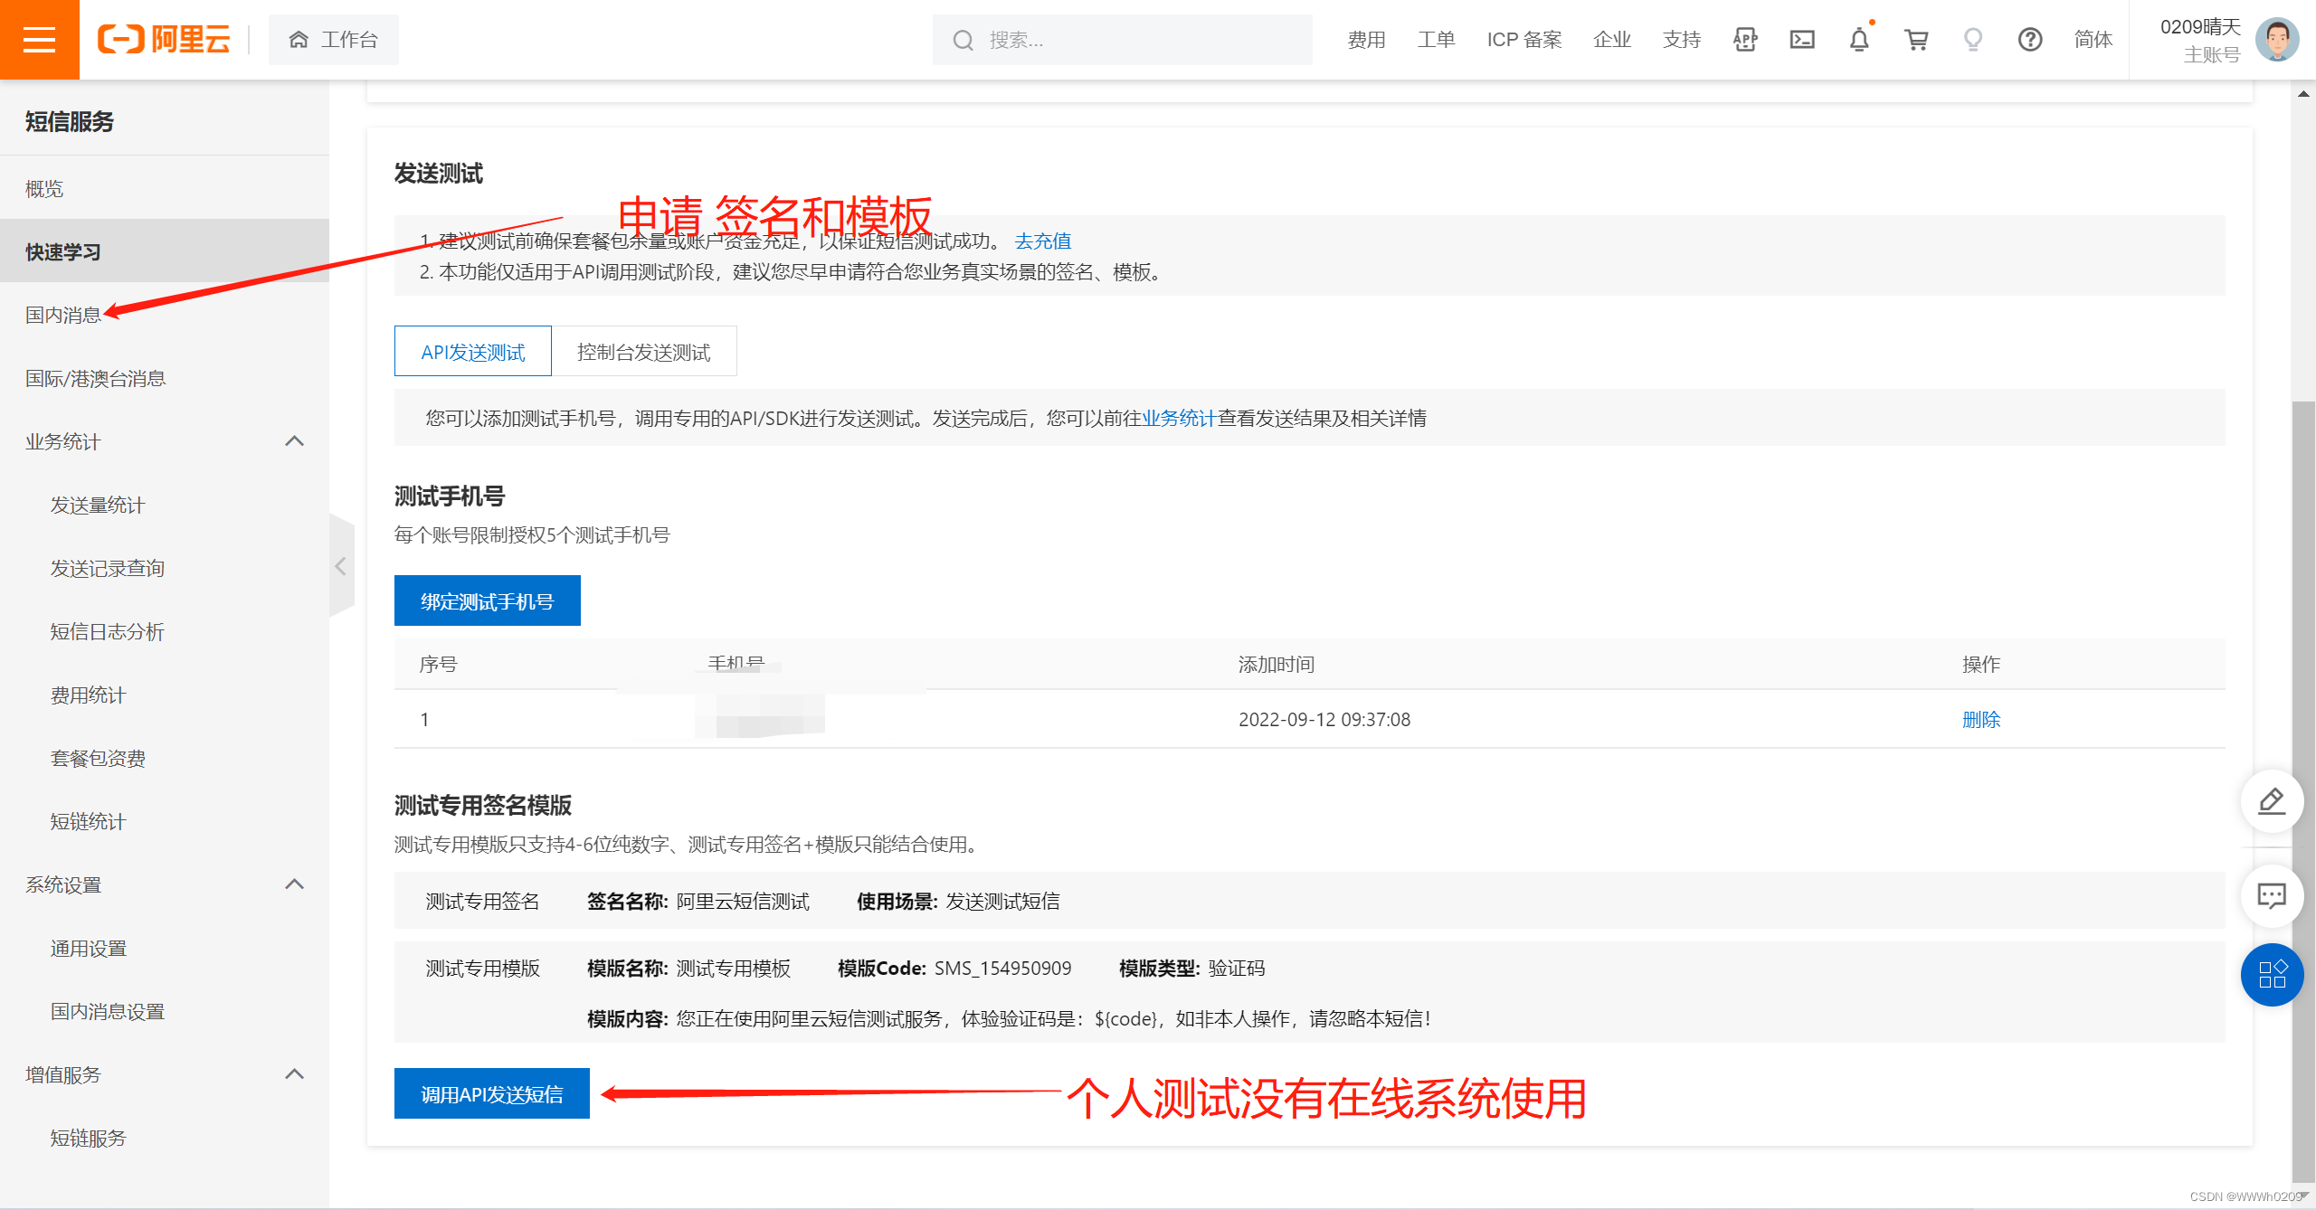Click the light bulb suggestions icon
The width and height of the screenshot is (2316, 1210).
[1973, 40]
